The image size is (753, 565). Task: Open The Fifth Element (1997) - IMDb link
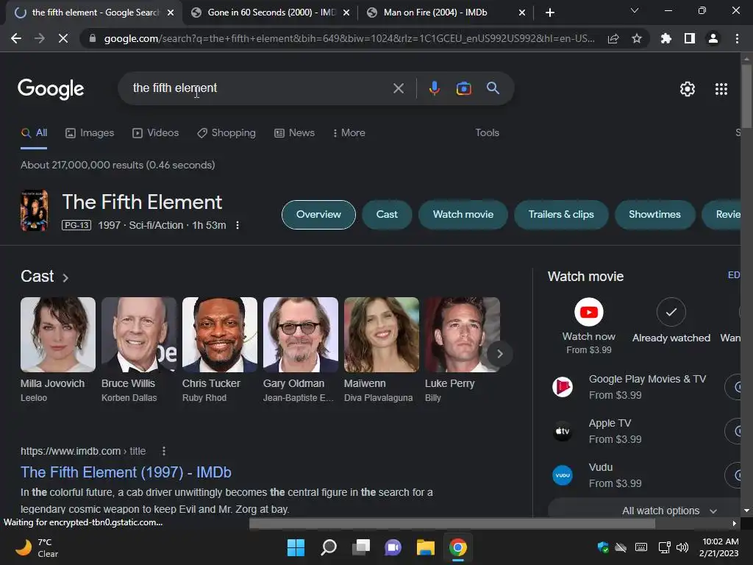tap(126, 472)
